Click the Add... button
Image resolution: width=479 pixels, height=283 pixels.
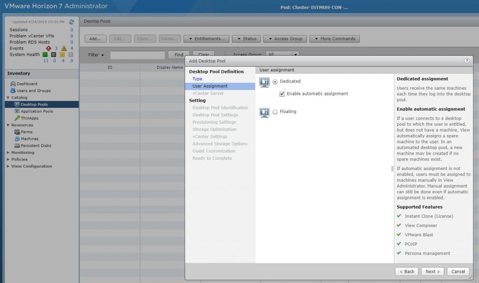95,39
